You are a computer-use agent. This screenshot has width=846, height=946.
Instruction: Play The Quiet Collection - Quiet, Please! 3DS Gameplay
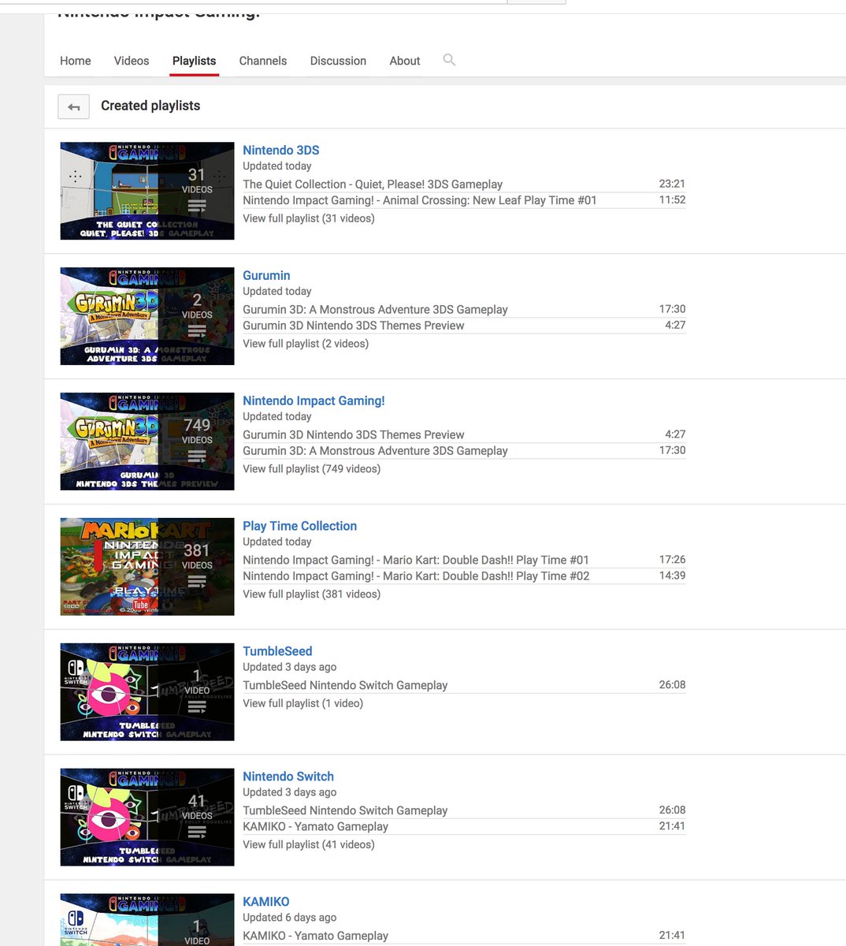(x=373, y=184)
